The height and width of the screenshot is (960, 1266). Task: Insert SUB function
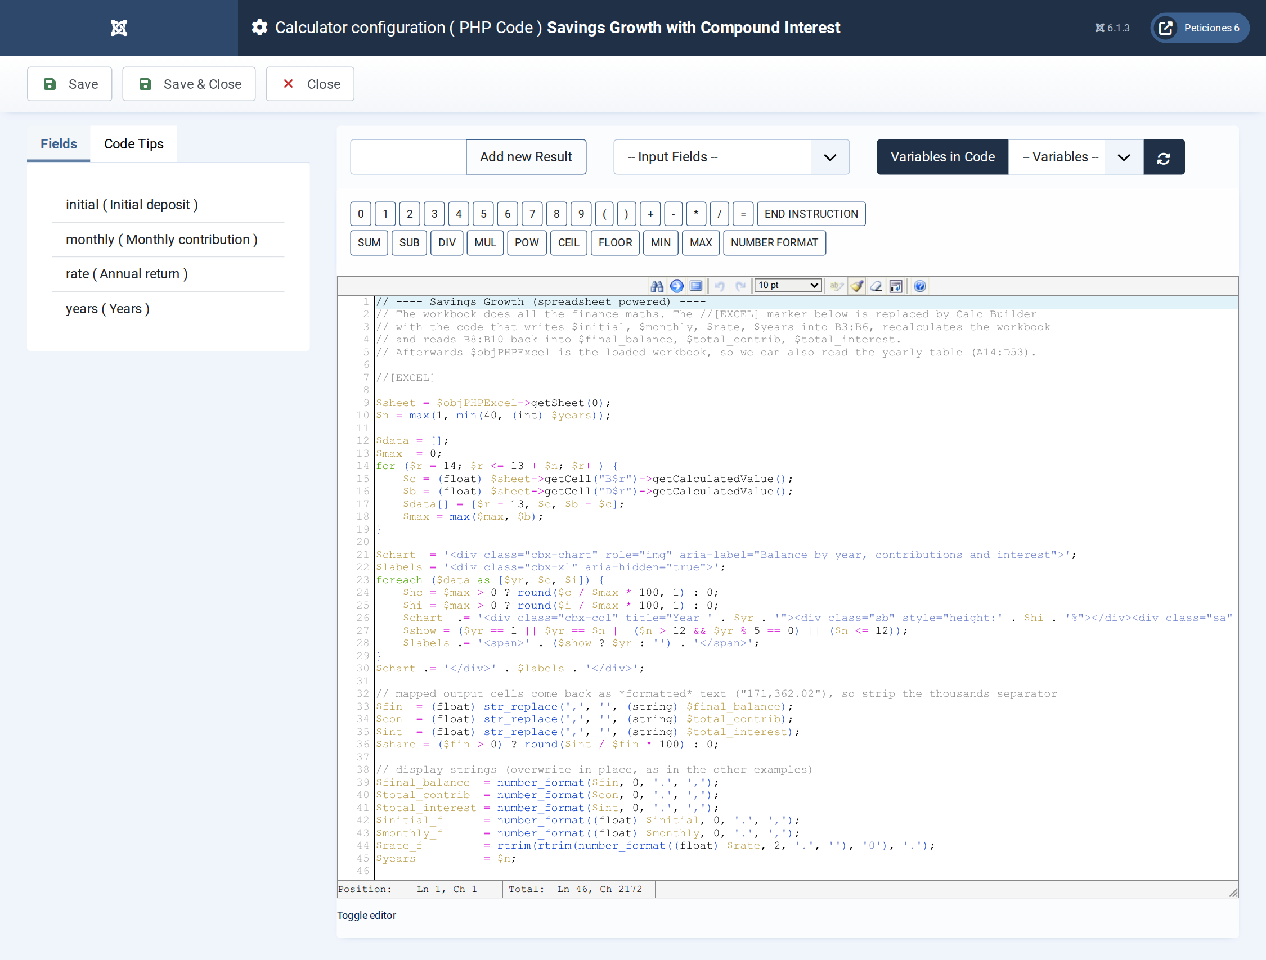tap(409, 242)
